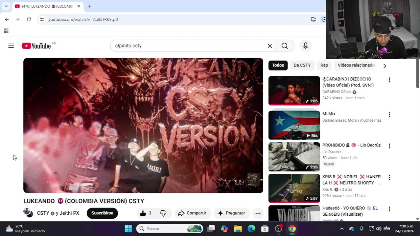Click the video player to pause
The width and height of the screenshot is (420, 236).
tap(143, 126)
